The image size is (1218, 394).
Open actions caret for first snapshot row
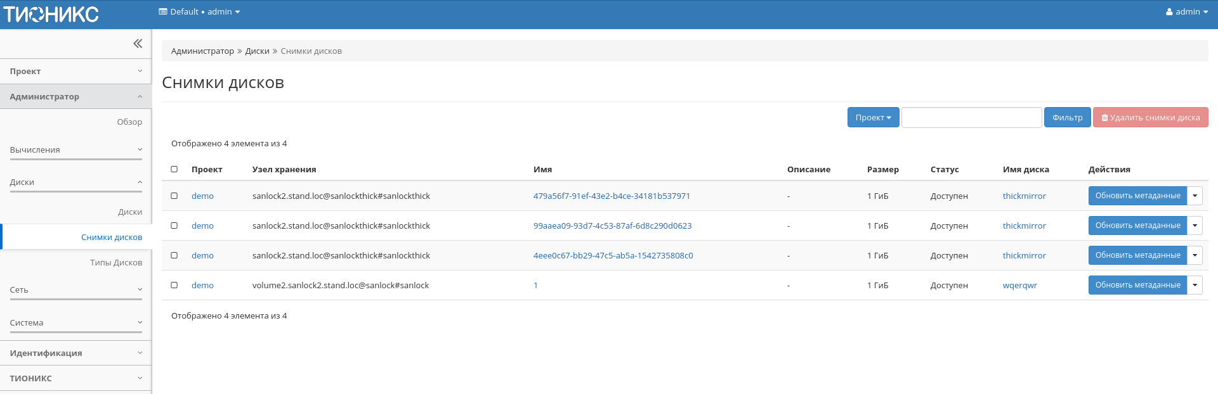click(1195, 196)
